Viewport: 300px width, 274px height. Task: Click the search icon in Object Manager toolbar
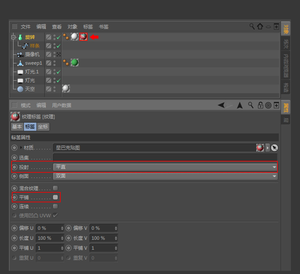tap(252, 26)
